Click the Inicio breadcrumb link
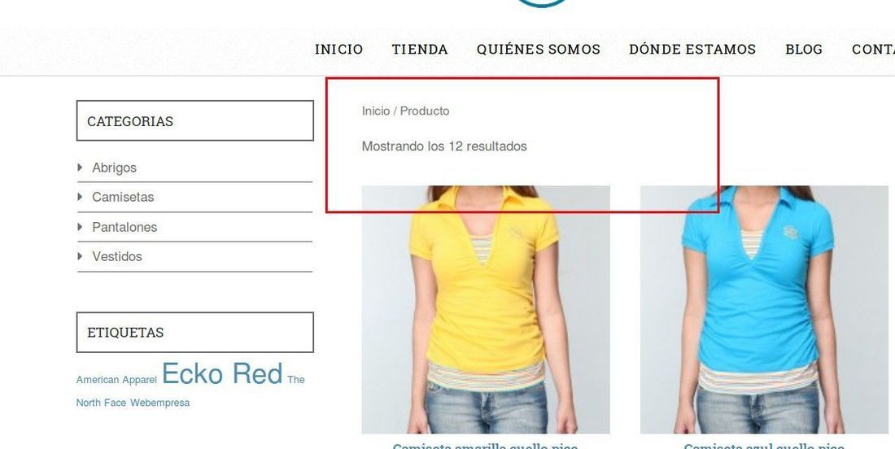895x449 pixels. coord(376,111)
